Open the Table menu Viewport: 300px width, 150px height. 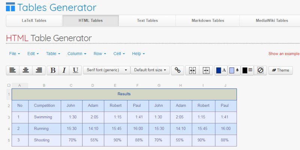(53, 54)
